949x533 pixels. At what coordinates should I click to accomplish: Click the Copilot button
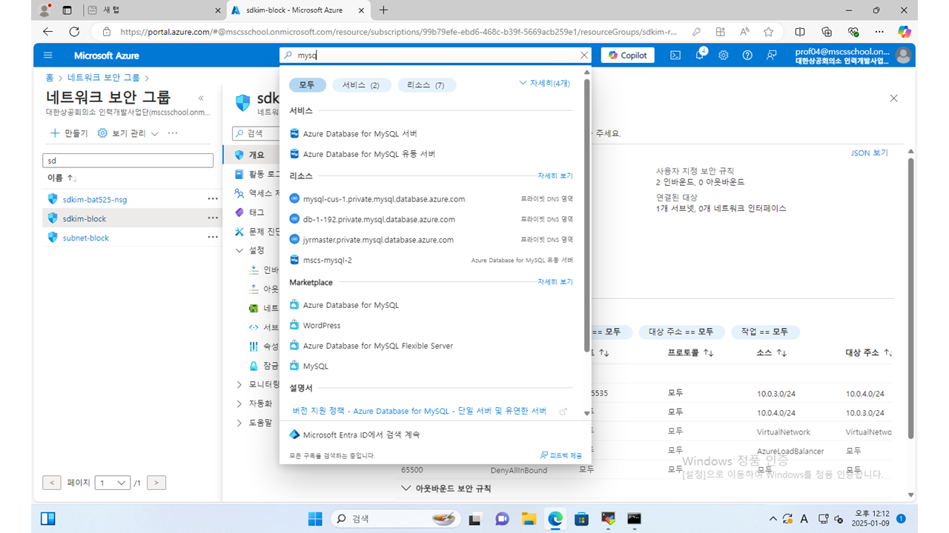click(628, 56)
